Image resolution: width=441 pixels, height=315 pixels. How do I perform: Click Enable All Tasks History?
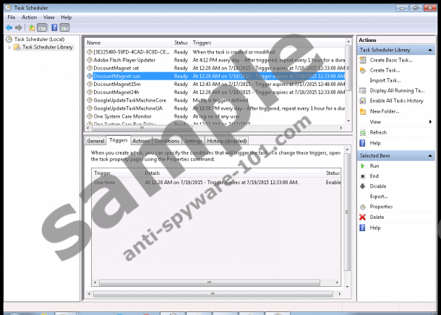[396, 100]
